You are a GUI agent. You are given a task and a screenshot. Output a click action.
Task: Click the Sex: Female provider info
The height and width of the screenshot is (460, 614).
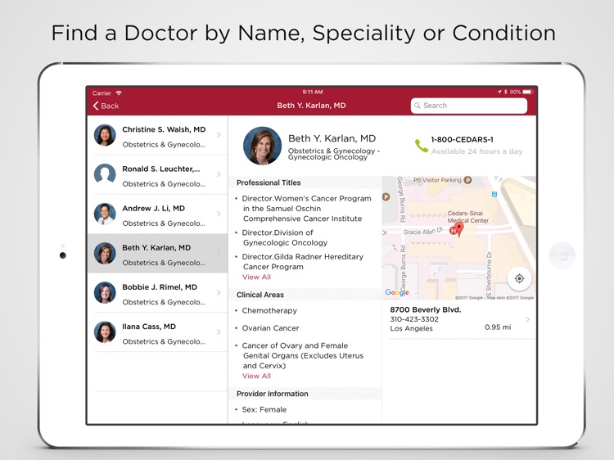264,409
